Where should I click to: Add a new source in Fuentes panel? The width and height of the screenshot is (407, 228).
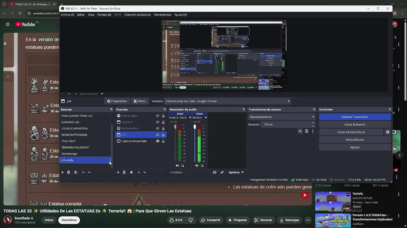point(118,172)
